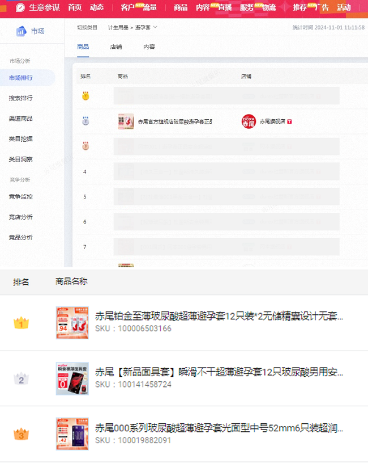Open the 首页 menu item

(75, 7)
